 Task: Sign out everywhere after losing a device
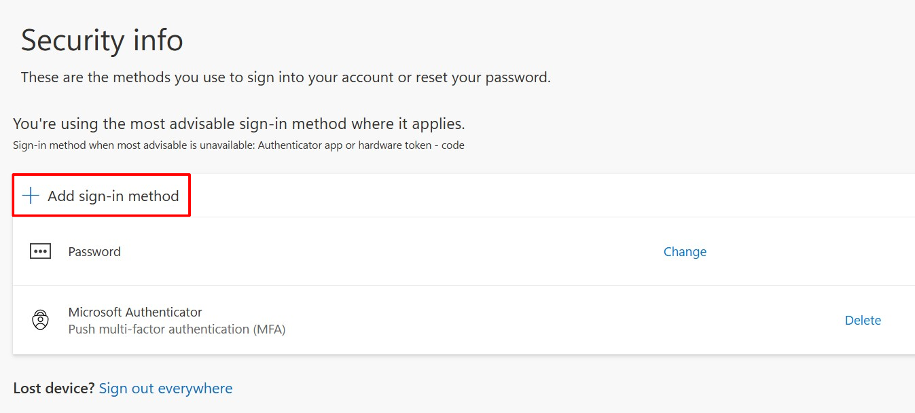coord(166,388)
